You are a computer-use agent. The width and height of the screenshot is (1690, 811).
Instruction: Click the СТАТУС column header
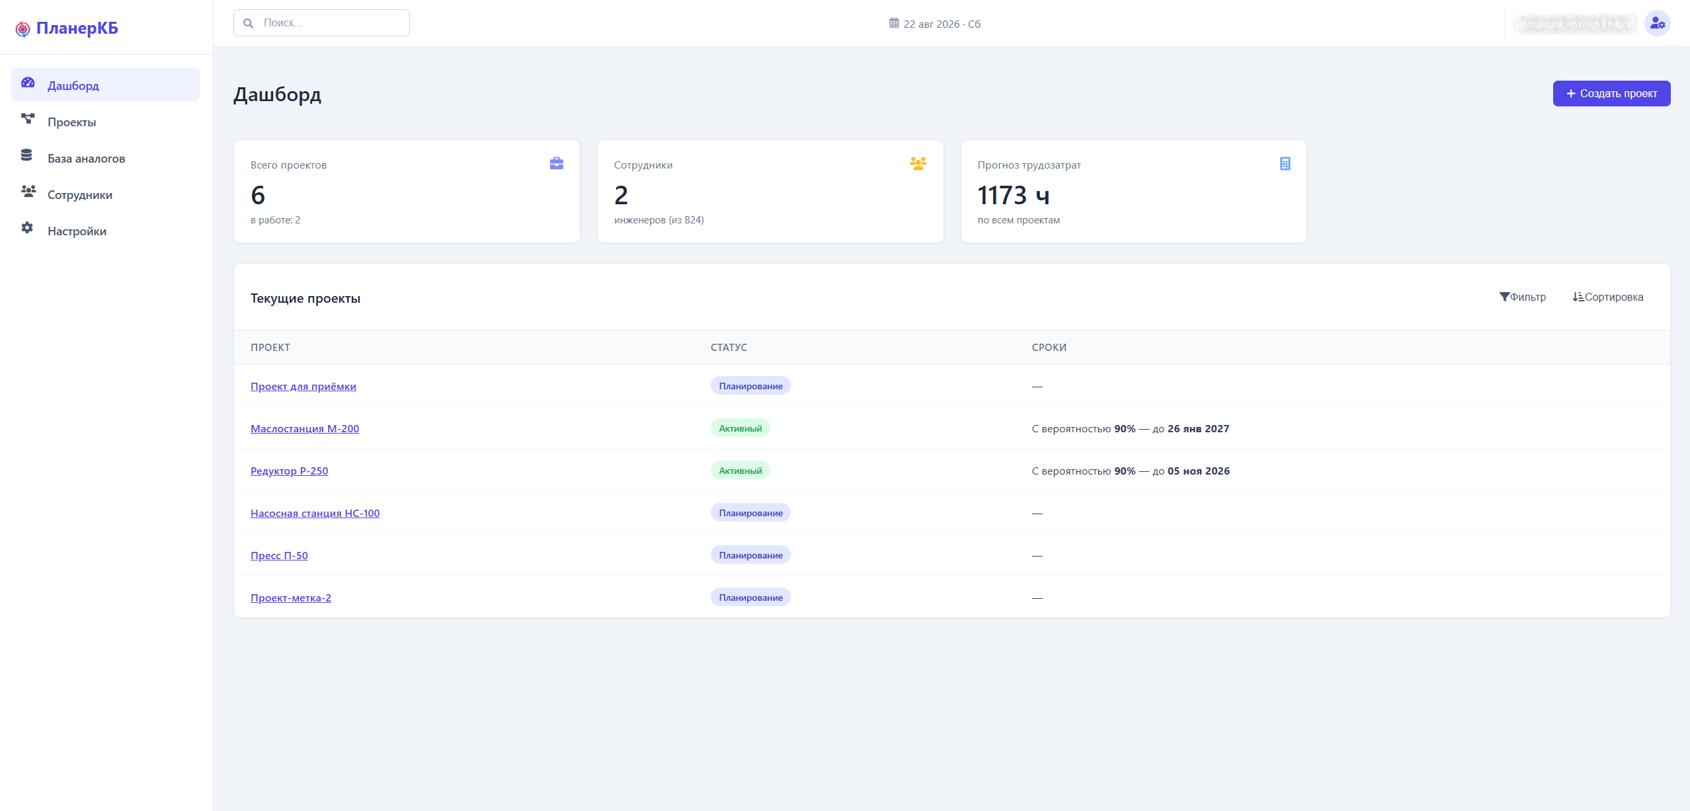(x=729, y=348)
